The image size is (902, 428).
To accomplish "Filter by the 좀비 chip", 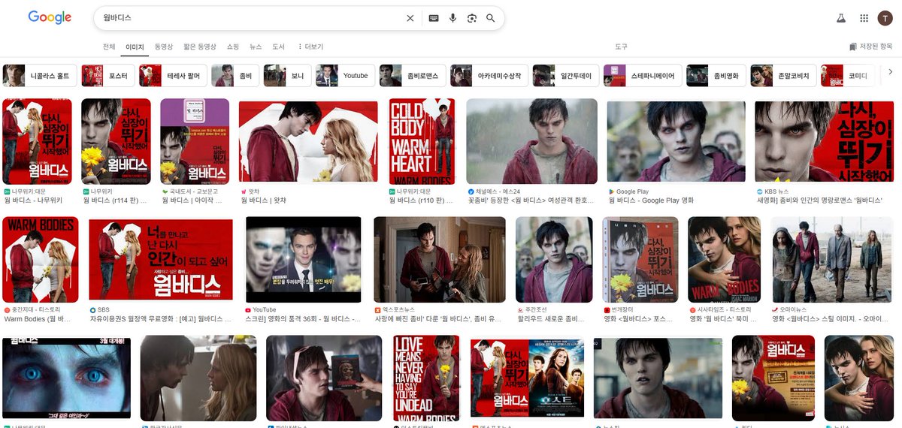I will click(235, 76).
